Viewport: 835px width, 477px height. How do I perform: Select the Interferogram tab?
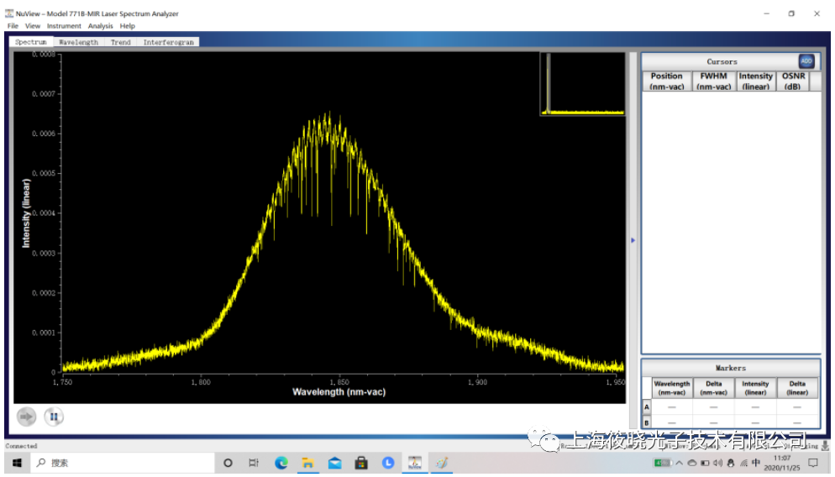click(168, 42)
